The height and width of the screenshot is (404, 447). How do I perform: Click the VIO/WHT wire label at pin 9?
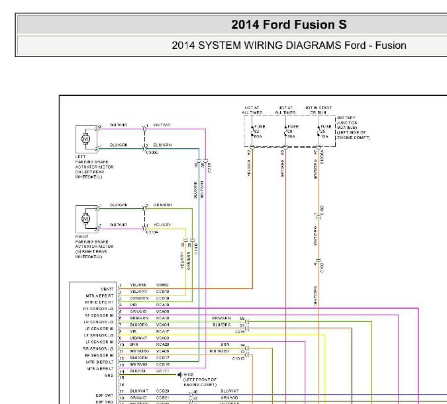point(138,339)
